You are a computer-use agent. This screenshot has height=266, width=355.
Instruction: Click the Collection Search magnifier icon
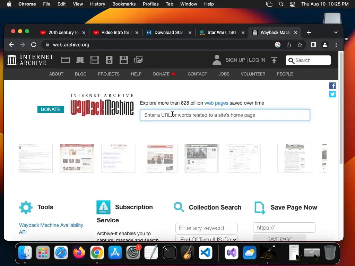pyautogui.click(x=179, y=207)
